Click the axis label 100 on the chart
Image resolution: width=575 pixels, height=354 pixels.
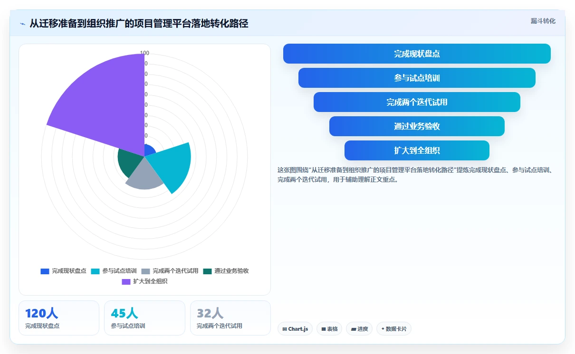pos(144,53)
